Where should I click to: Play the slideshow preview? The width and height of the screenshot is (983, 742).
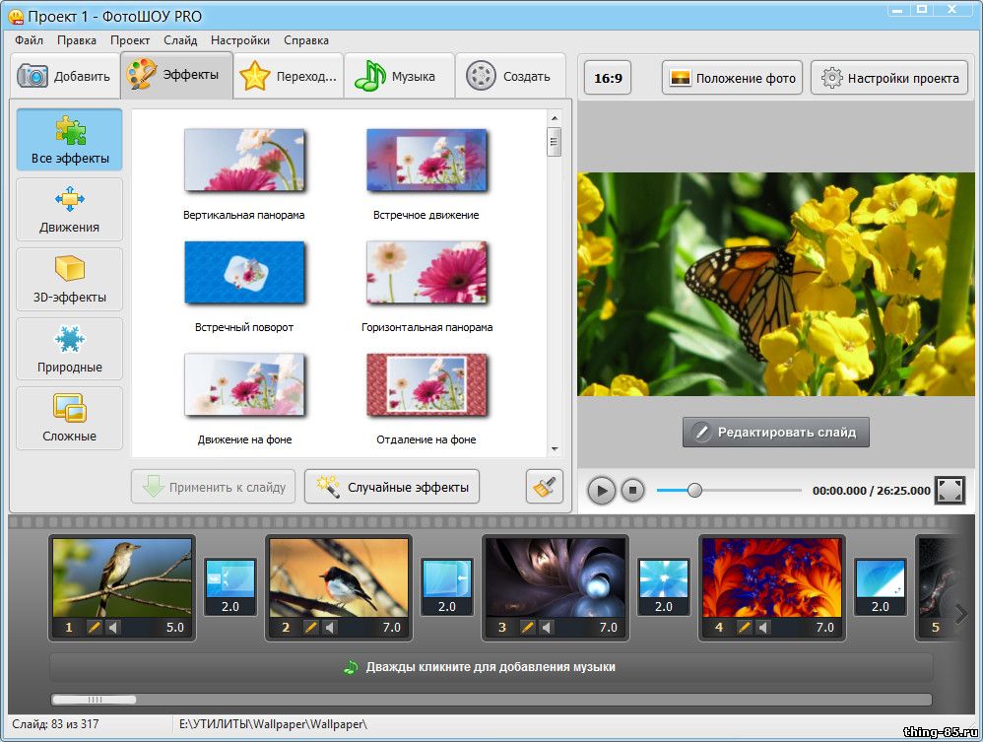coord(601,491)
